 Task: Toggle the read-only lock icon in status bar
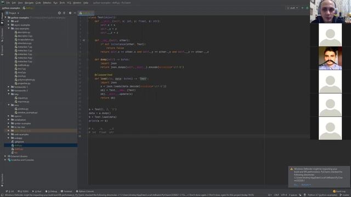[300, 195]
